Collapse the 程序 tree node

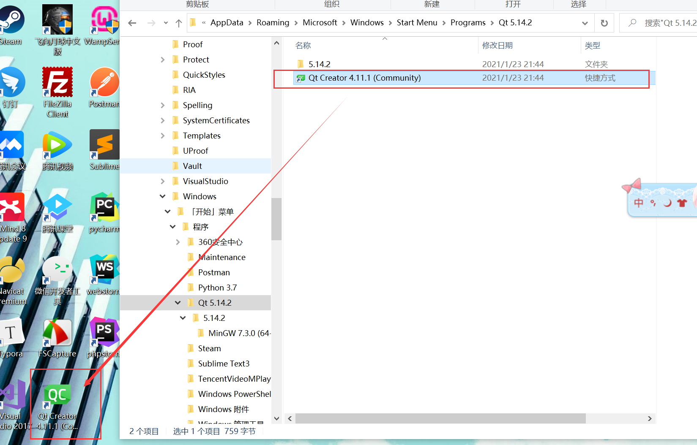(x=173, y=227)
